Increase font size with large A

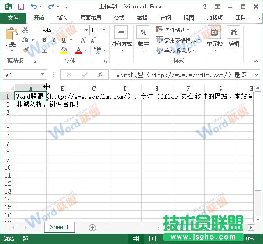[x=83, y=40]
